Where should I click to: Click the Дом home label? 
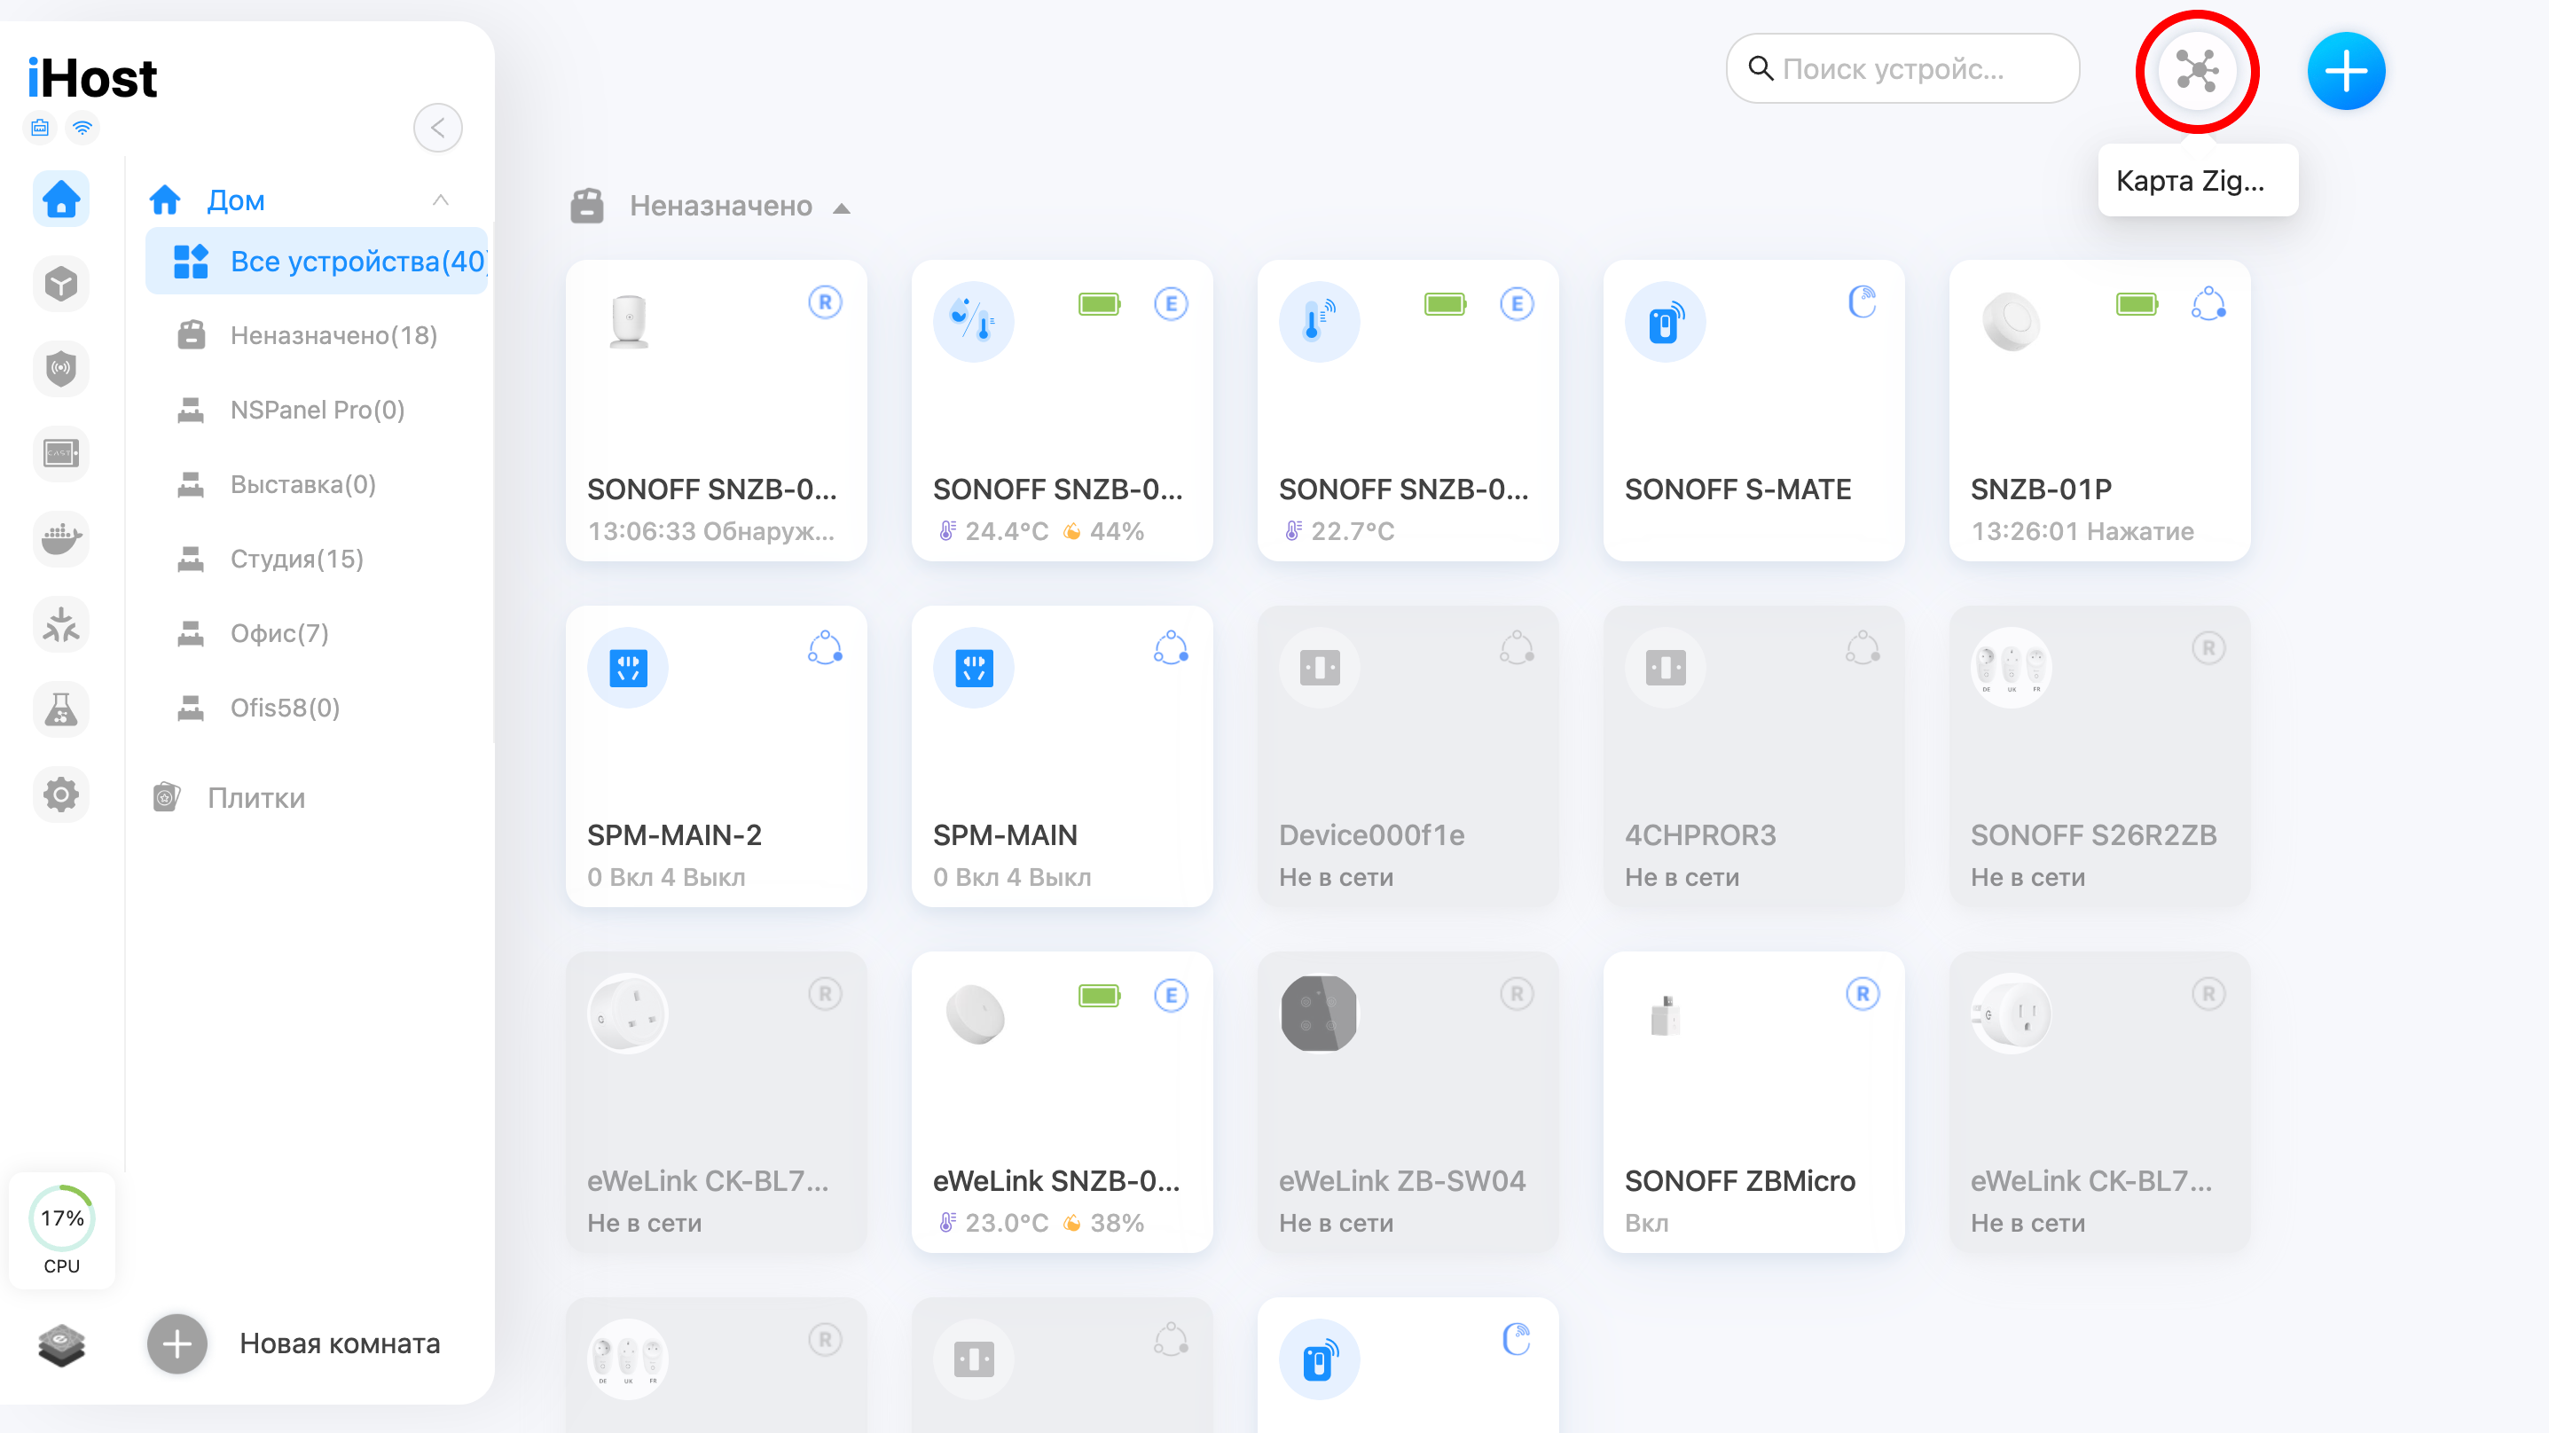point(236,200)
